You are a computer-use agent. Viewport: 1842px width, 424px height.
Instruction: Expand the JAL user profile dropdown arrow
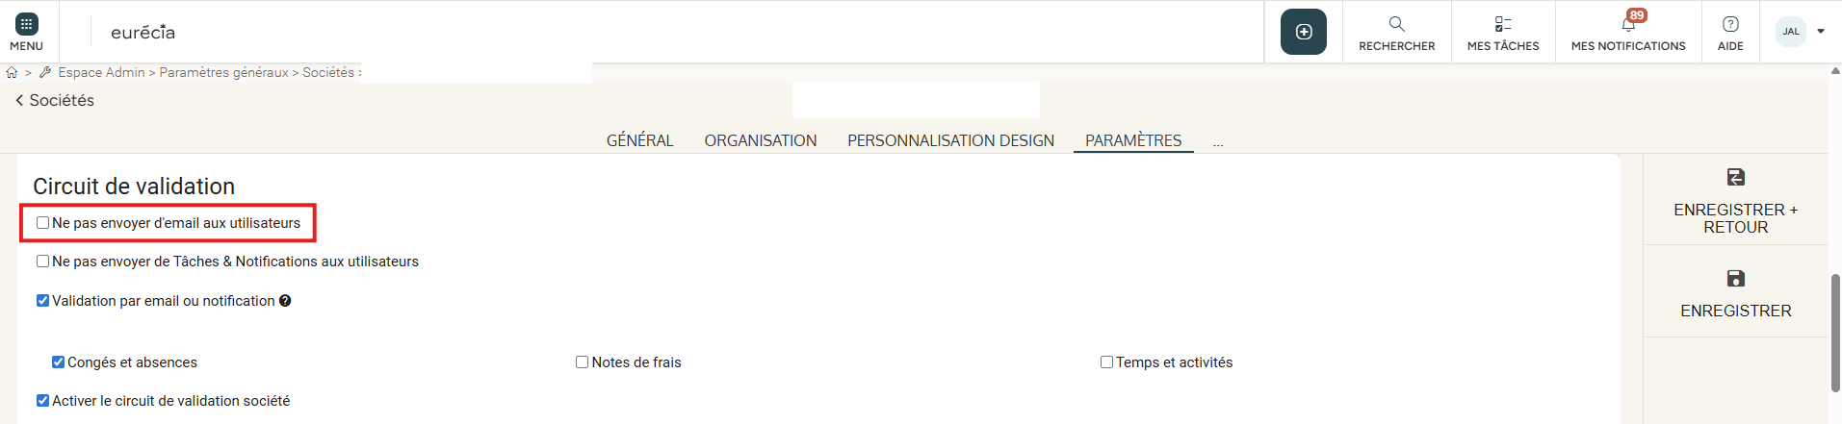click(1820, 32)
